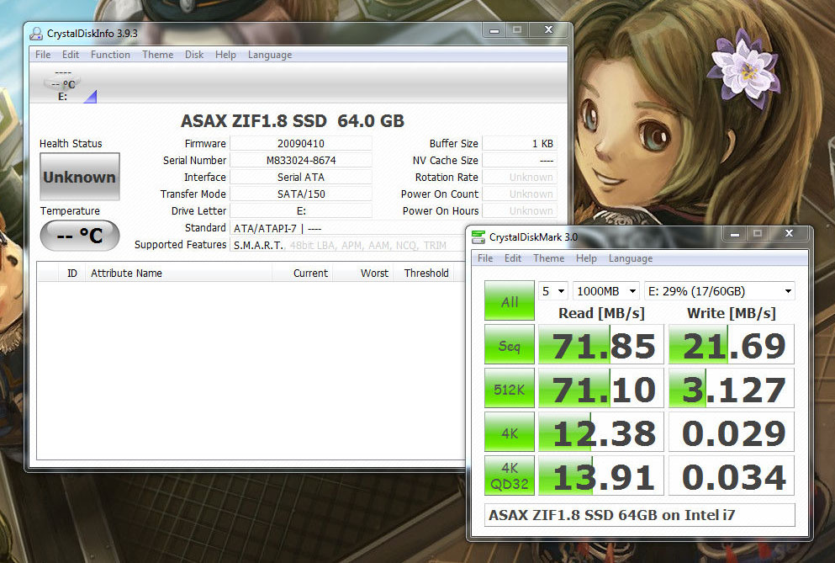Open Edit menu in CrystalDiskInfo
Screen dimensions: 835x563
(x=71, y=55)
